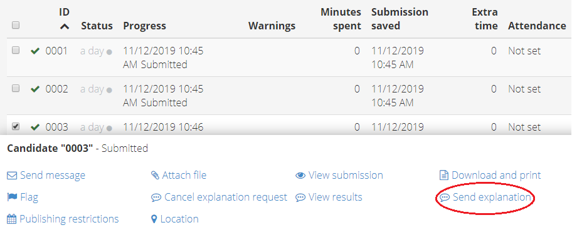Click the document icon for Download and print

[x=443, y=176]
